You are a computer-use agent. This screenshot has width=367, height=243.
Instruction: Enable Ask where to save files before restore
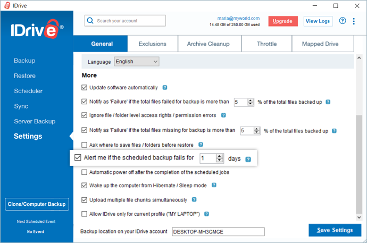pyautogui.click(x=84, y=145)
